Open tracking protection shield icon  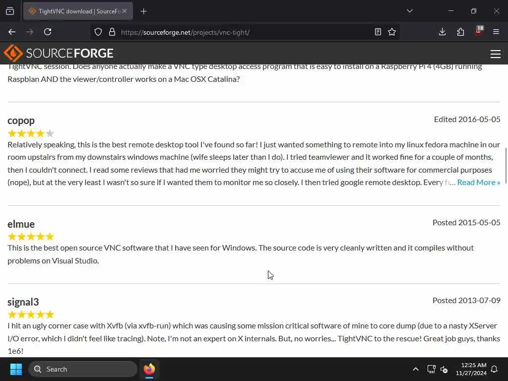pos(98,32)
